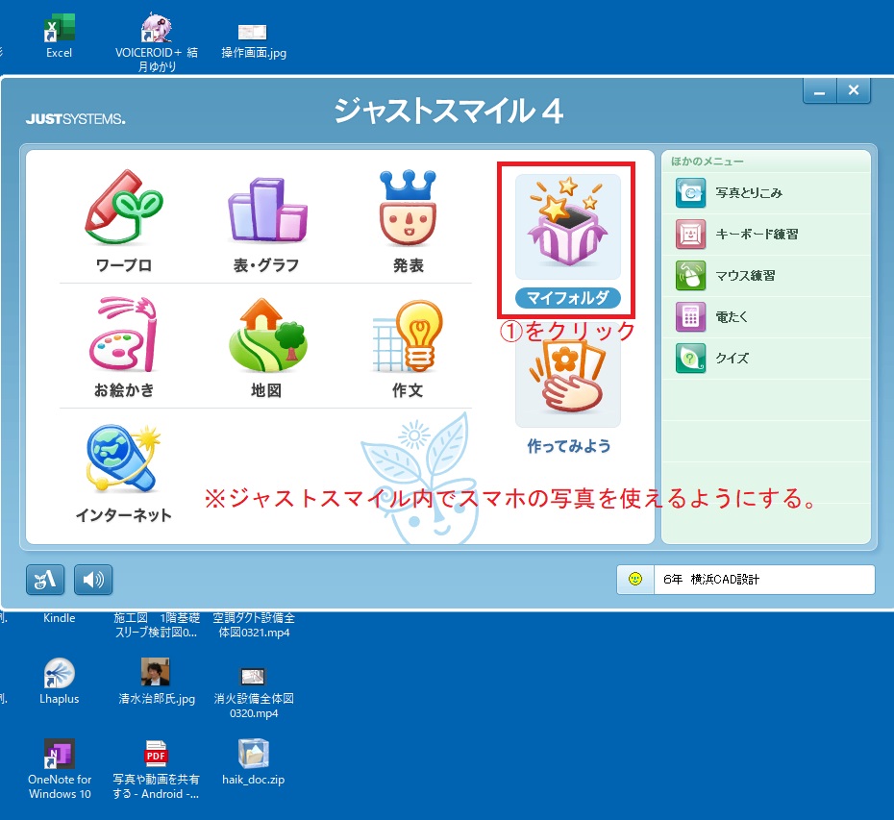Click the smiley face user icon
The width and height of the screenshot is (894, 820).
click(x=635, y=580)
